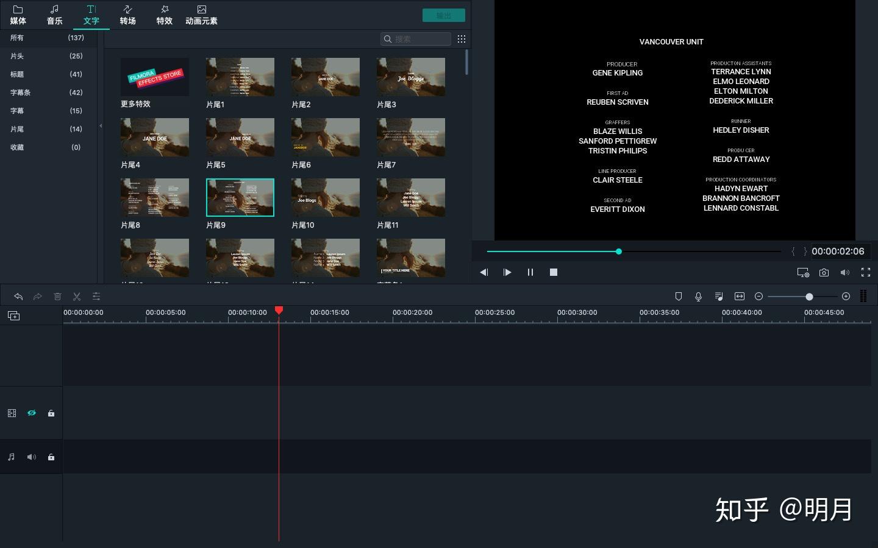Pause the preview playback
The height and width of the screenshot is (548, 878).
[530, 272]
